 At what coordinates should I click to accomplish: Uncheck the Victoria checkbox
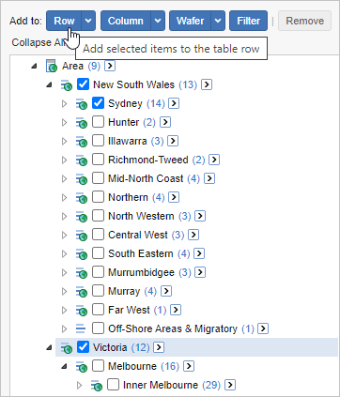pyautogui.click(x=83, y=347)
